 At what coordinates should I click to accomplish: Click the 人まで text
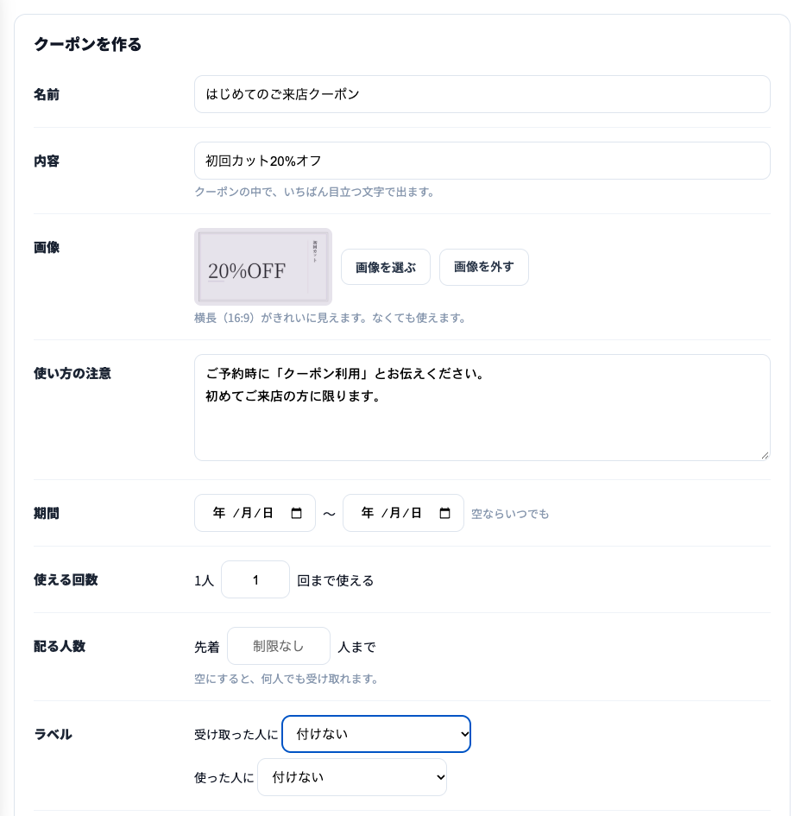pyautogui.click(x=356, y=647)
